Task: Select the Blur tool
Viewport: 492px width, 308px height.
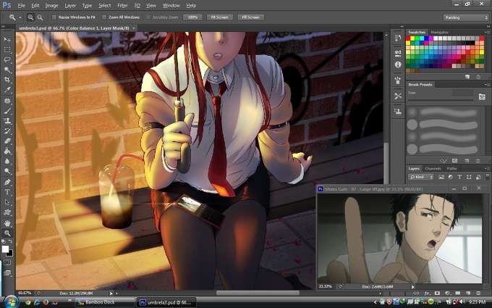Action: tap(7, 161)
